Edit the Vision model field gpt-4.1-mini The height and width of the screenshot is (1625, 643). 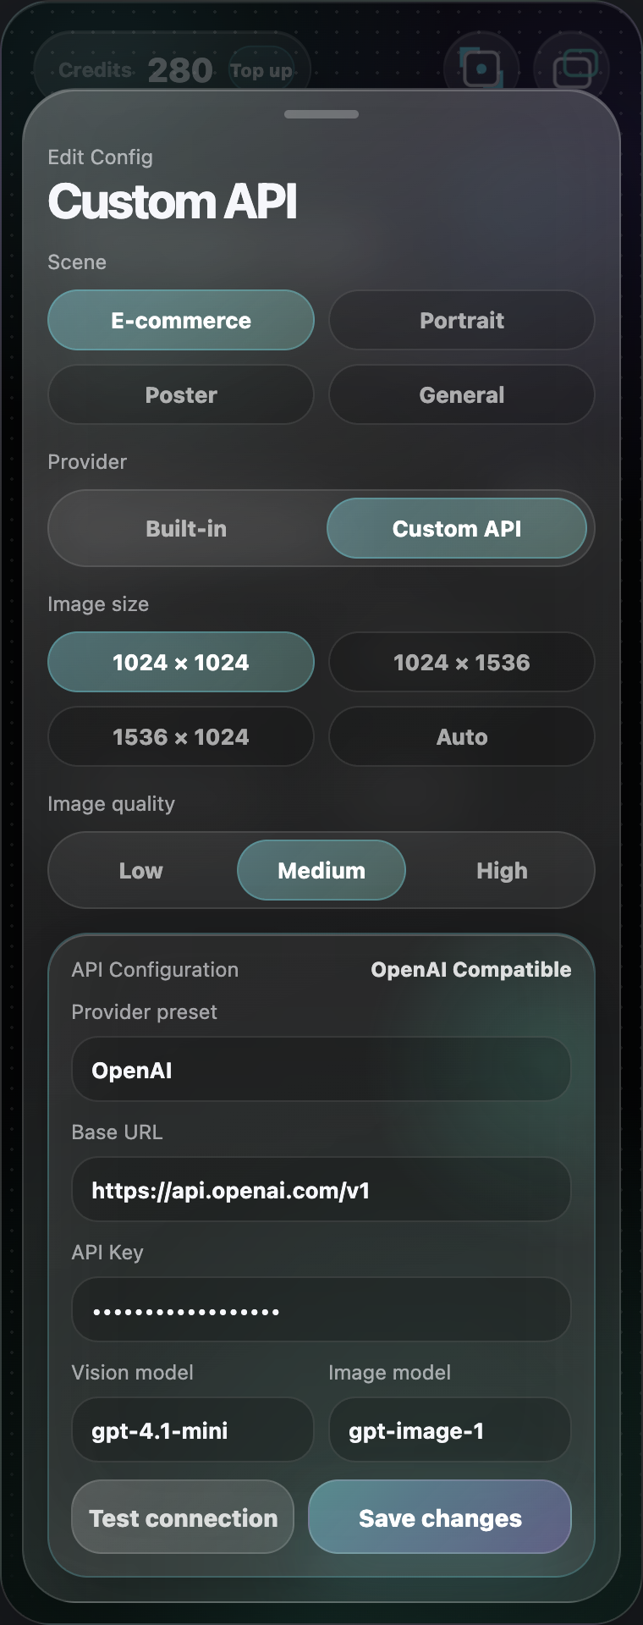pyautogui.click(x=193, y=1430)
